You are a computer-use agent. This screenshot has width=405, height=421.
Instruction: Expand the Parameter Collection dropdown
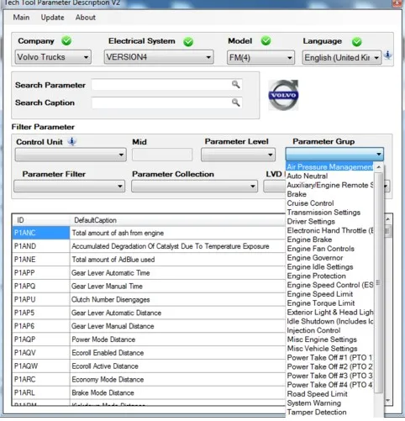pos(194,186)
